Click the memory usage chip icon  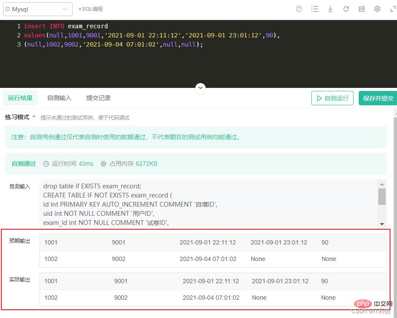103,164
